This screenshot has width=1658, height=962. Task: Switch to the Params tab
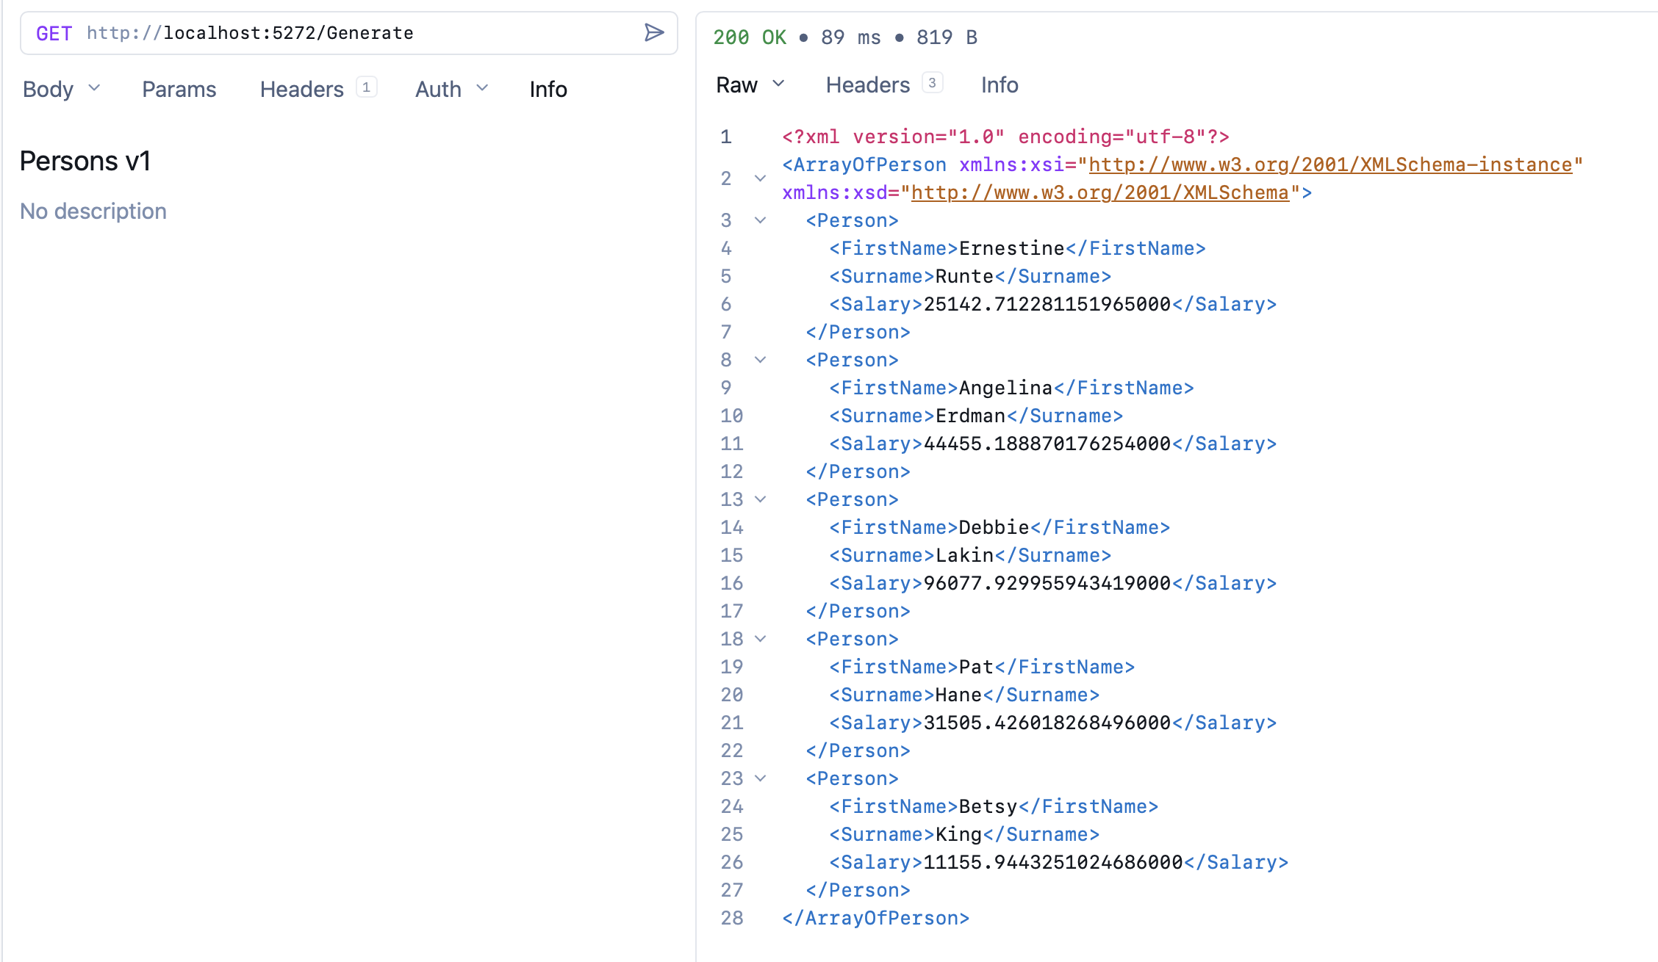point(179,88)
